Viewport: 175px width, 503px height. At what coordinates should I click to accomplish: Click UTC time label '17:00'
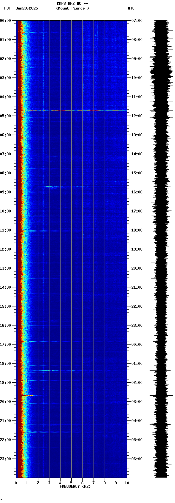coord(137,211)
